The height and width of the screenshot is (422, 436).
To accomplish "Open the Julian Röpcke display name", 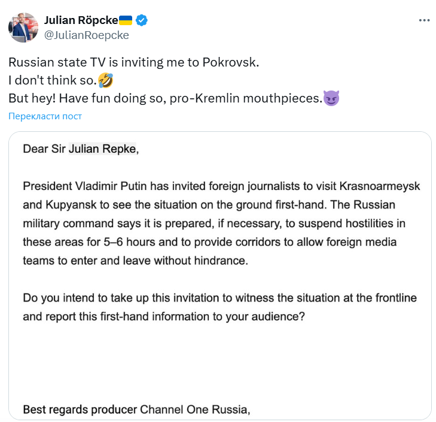I will (x=81, y=20).
